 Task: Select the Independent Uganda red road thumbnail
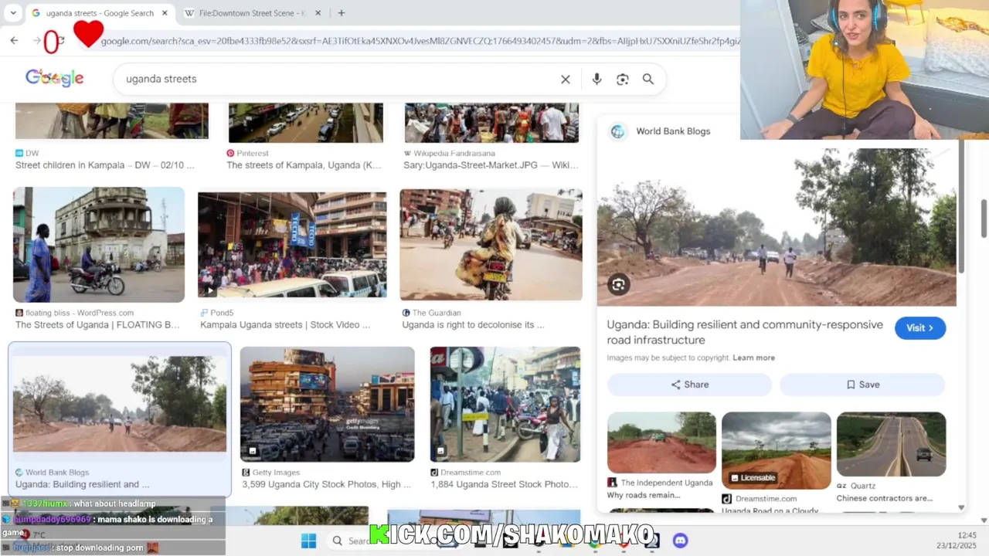[661, 442]
